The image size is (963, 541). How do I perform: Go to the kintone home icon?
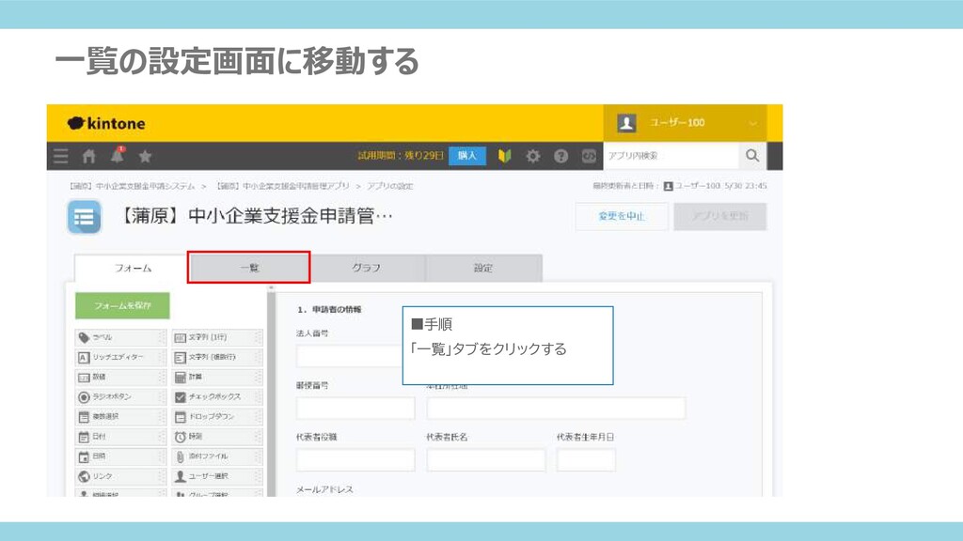89,157
